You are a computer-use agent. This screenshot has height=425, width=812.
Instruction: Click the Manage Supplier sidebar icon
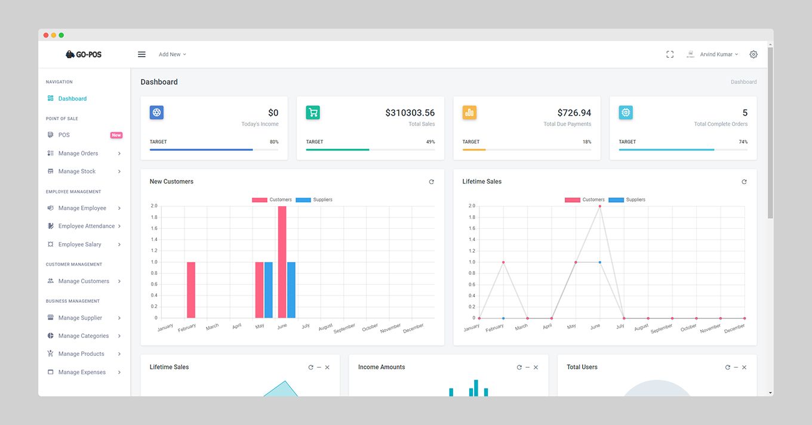pyautogui.click(x=51, y=318)
